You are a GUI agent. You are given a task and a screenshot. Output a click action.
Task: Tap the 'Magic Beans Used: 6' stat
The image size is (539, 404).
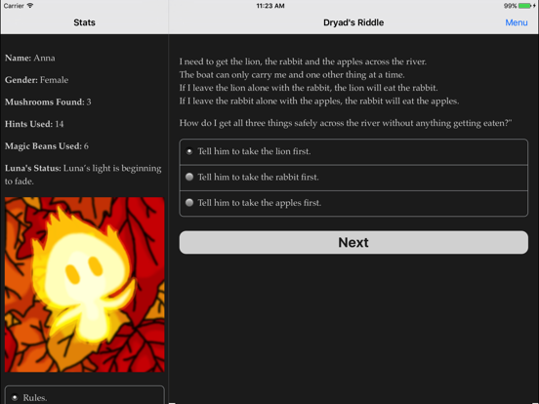pos(47,146)
